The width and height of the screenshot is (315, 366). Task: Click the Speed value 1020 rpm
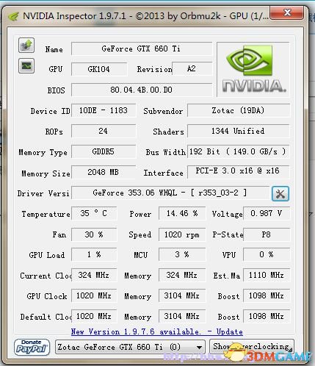tap(182, 234)
